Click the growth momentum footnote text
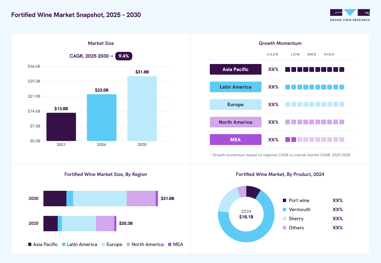Screen dimensions: 381x263 pyautogui.click(x=280, y=155)
